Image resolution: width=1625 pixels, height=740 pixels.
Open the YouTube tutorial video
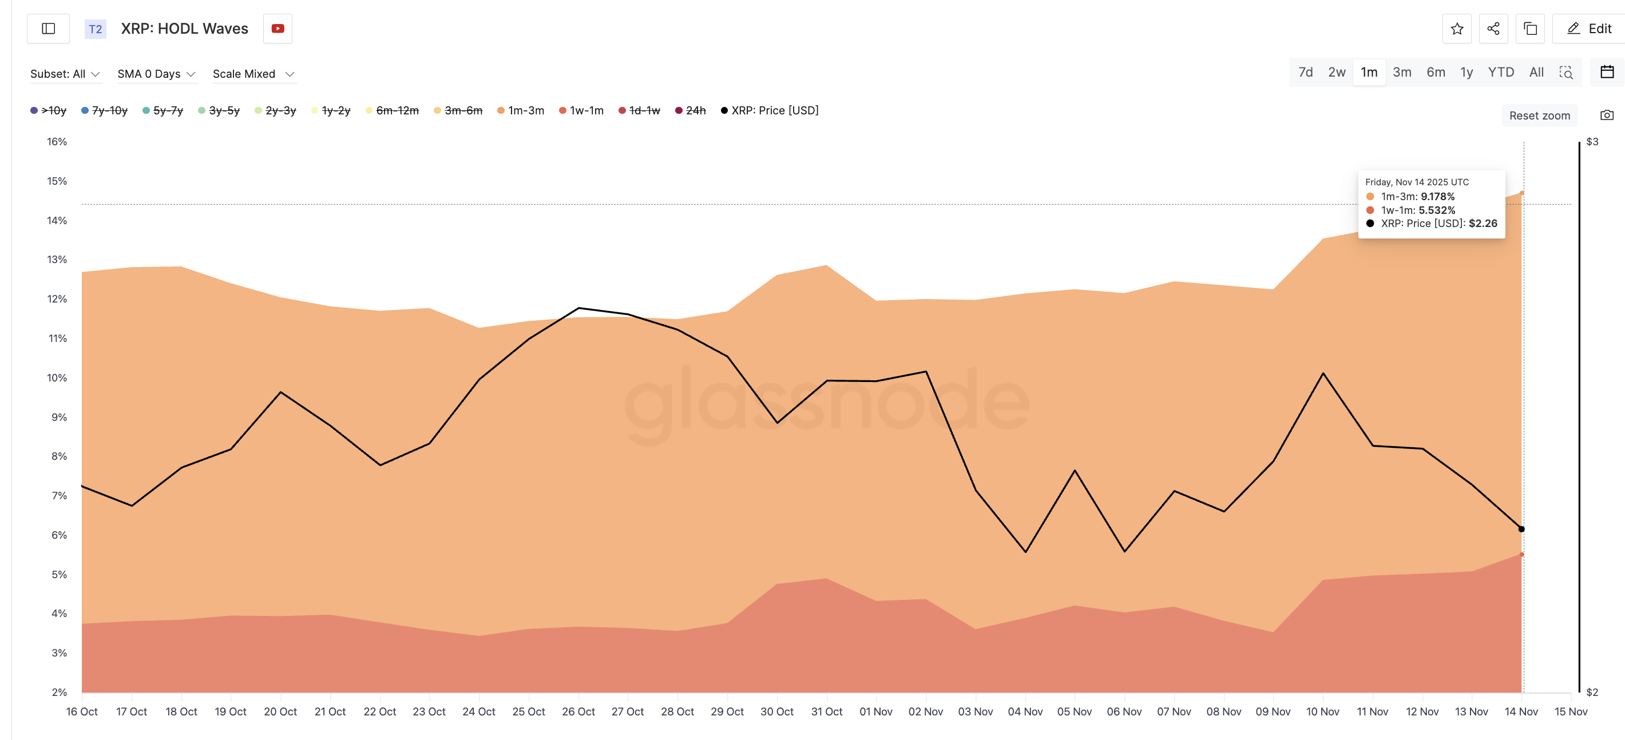(x=278, y=29)
